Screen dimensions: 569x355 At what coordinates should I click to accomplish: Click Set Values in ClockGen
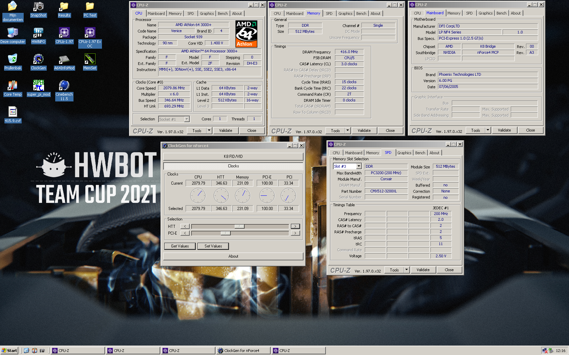coord(213,246)
